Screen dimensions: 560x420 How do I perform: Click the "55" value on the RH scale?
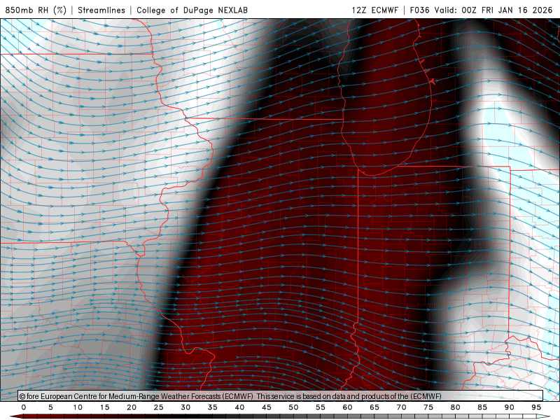coord(321,407)
